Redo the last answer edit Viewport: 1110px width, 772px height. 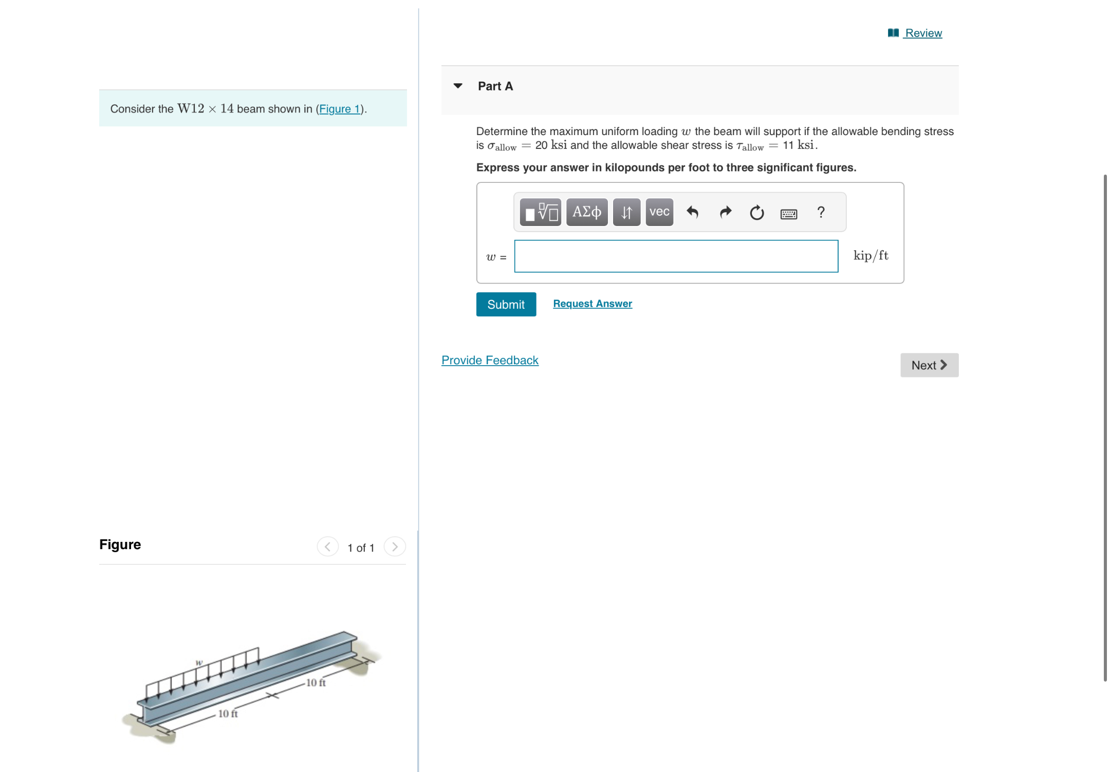725,212
